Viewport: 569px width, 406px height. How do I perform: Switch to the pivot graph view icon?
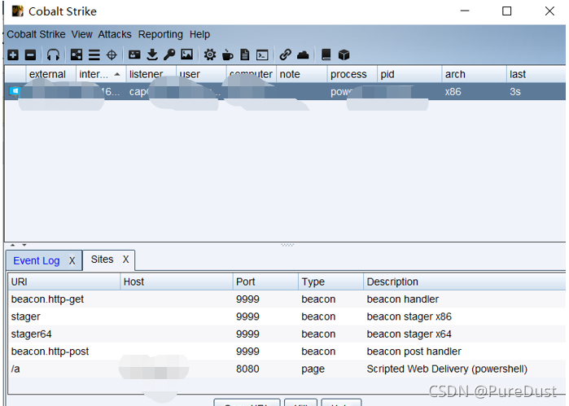pyautogui.click(x=77, y=55)
